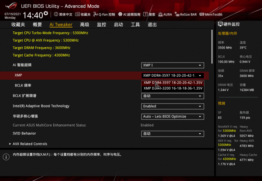The width and height of the screenshot is (262, 181).
Task: Open the 启动 tab
Action: click(118, 25)
